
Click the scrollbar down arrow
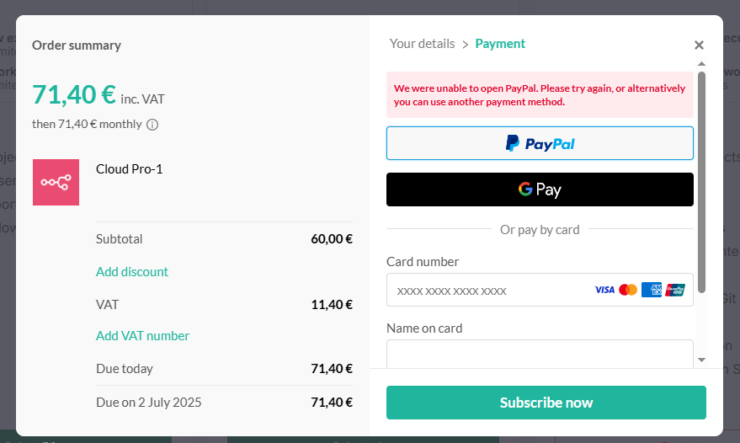point(702,360)
